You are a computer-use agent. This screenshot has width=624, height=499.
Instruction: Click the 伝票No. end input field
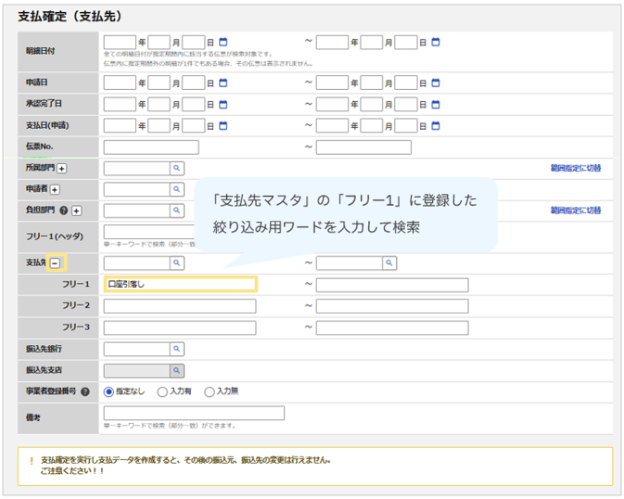363,147
